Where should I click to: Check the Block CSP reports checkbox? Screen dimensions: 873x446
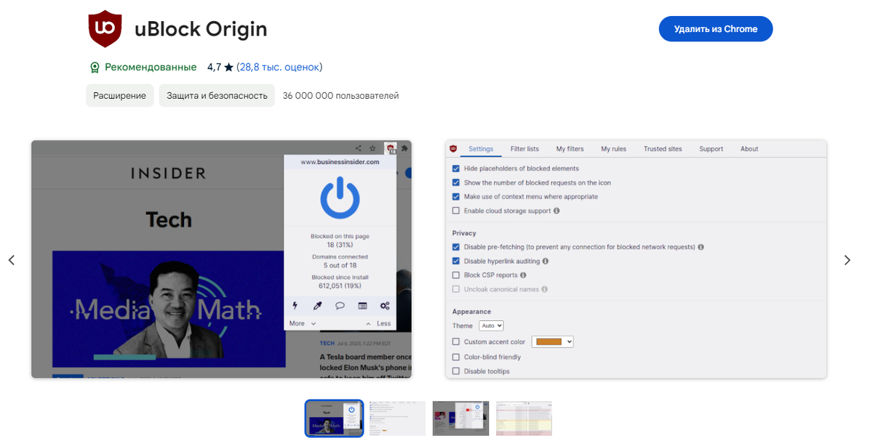456,275
